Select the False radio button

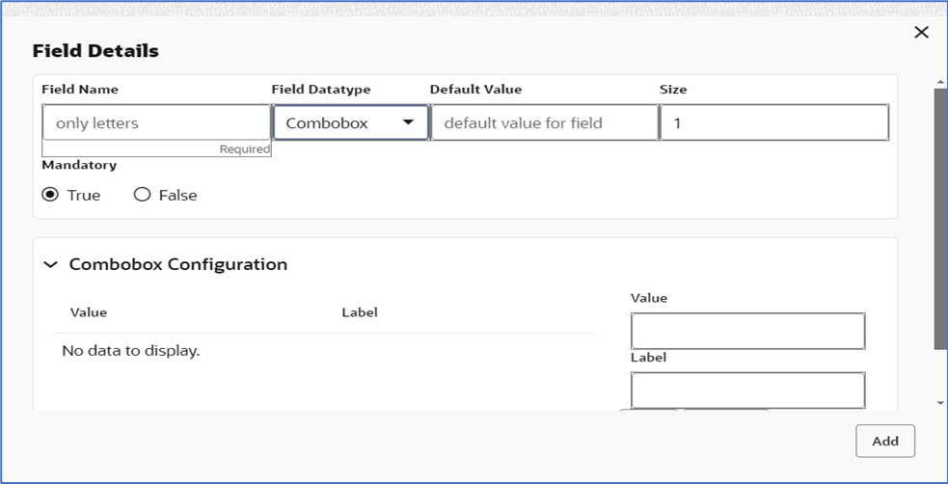143,195
